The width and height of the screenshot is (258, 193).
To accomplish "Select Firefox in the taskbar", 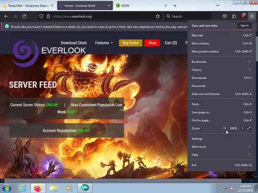I will coord(38,188).
